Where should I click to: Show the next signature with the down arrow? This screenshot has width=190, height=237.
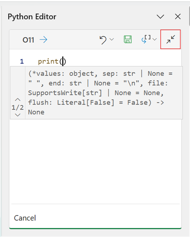point(18,115)
